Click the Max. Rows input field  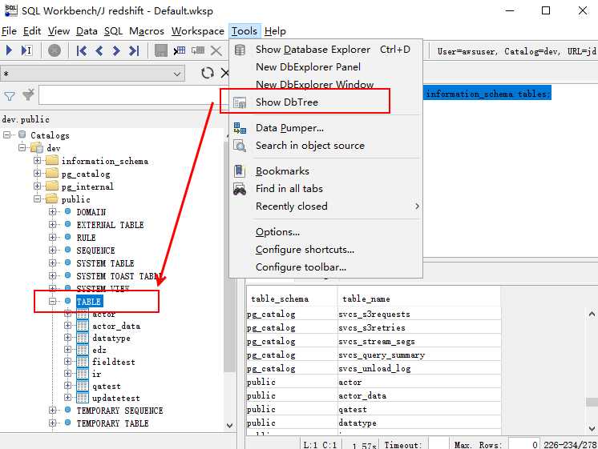524,444
